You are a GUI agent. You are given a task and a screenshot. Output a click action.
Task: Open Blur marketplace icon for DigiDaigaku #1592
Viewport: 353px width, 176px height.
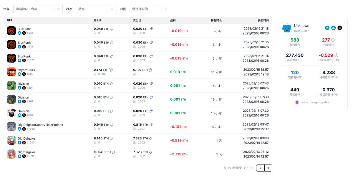(x=24, y=156)
